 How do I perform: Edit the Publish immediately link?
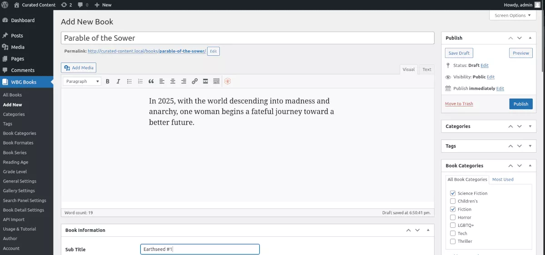coord(500,89)
